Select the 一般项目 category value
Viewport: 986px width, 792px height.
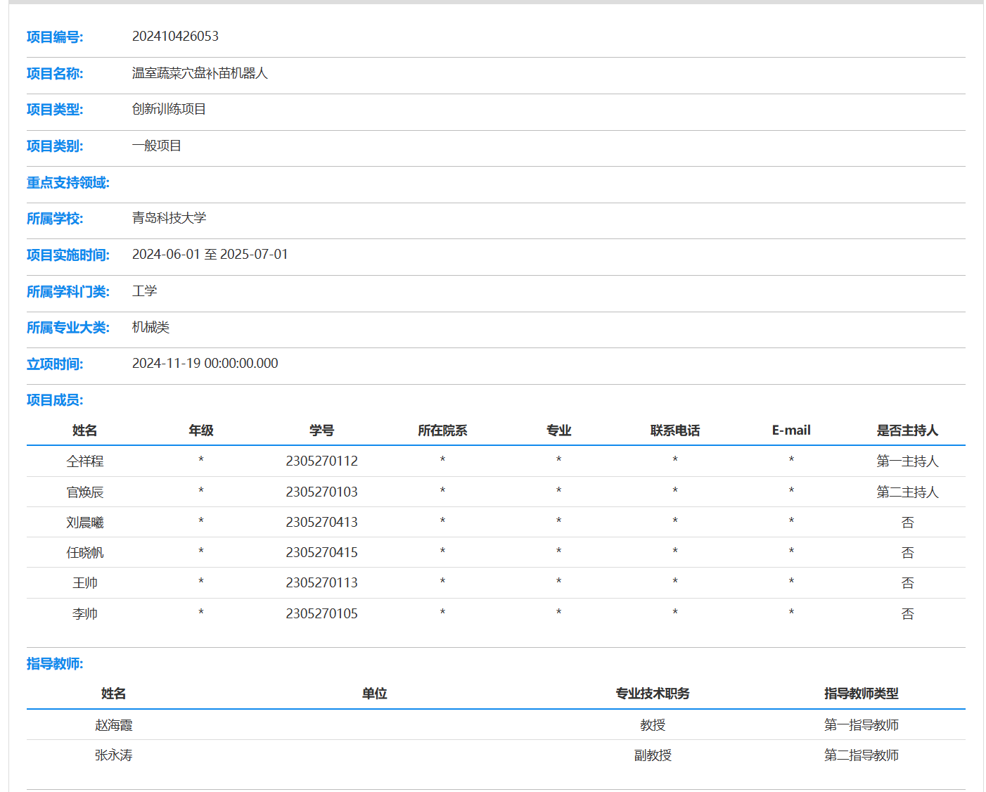coord(157,146)
